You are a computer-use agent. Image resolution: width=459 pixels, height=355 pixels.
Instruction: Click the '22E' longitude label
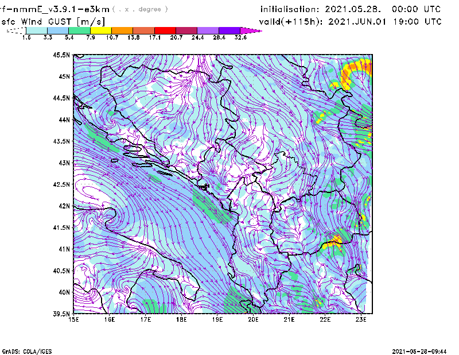click(x=325, y=319)
